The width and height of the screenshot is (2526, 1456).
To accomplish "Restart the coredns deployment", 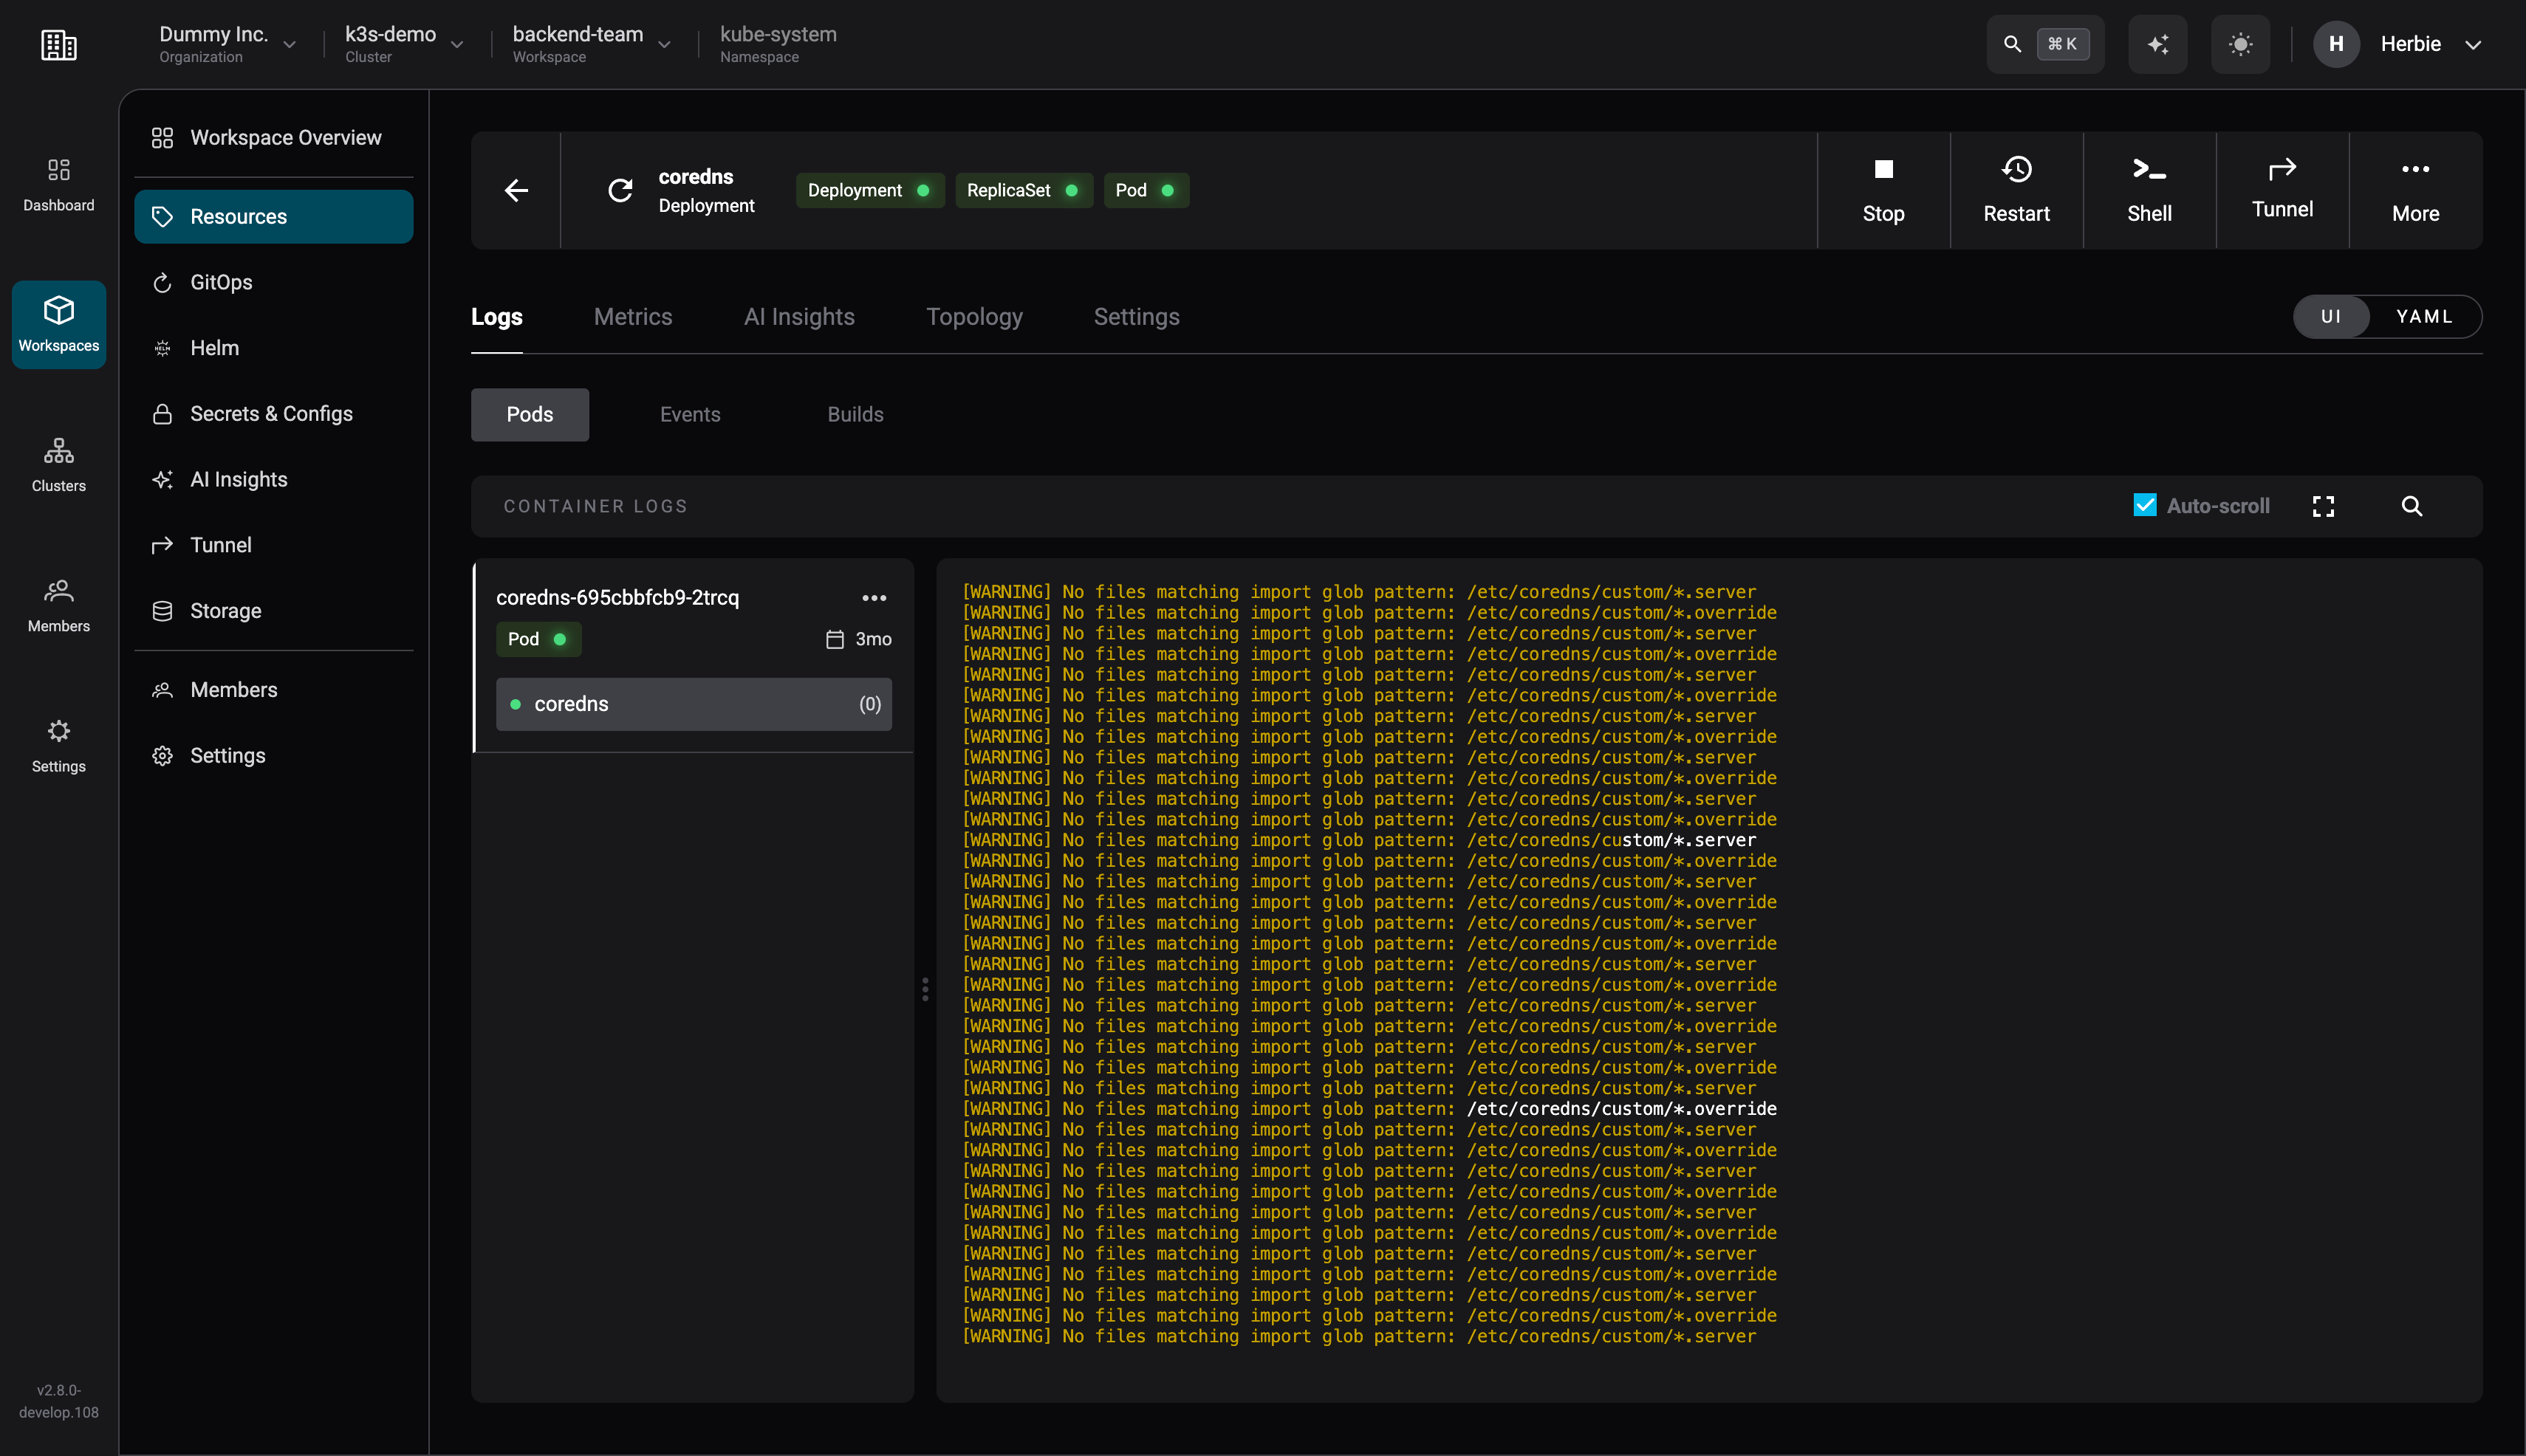I will click(2016, 190).
